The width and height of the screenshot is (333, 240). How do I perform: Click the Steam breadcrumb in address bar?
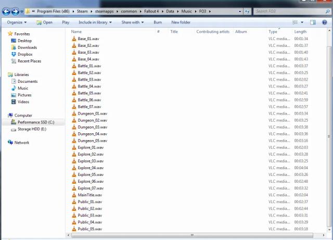(82, 11)
